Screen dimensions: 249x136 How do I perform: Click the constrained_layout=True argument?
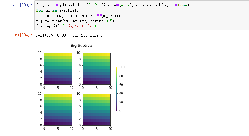click(161, 5)
